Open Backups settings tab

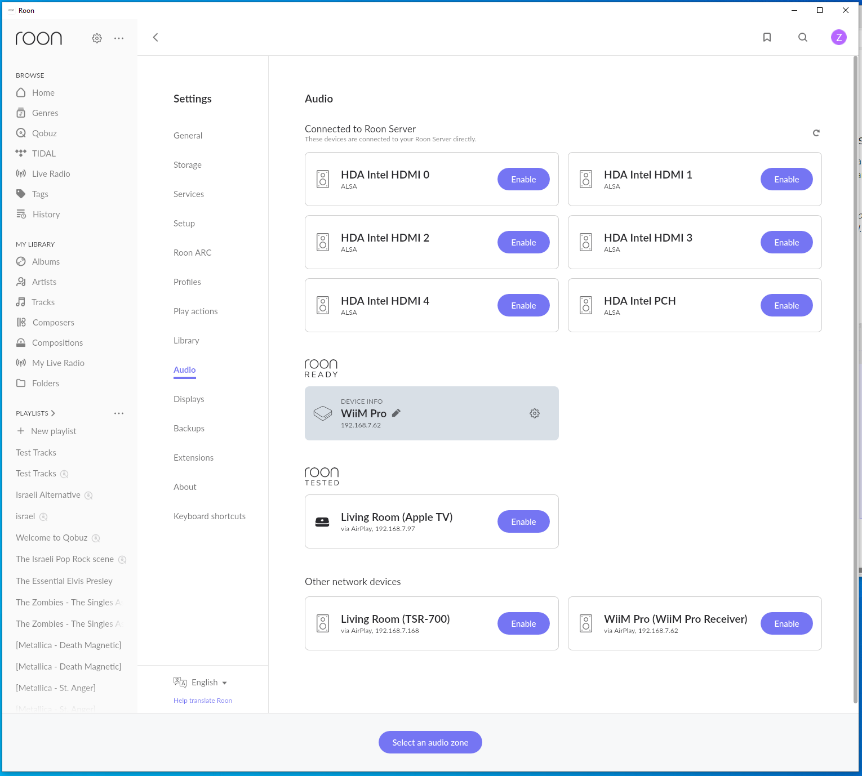pos(189,428)
